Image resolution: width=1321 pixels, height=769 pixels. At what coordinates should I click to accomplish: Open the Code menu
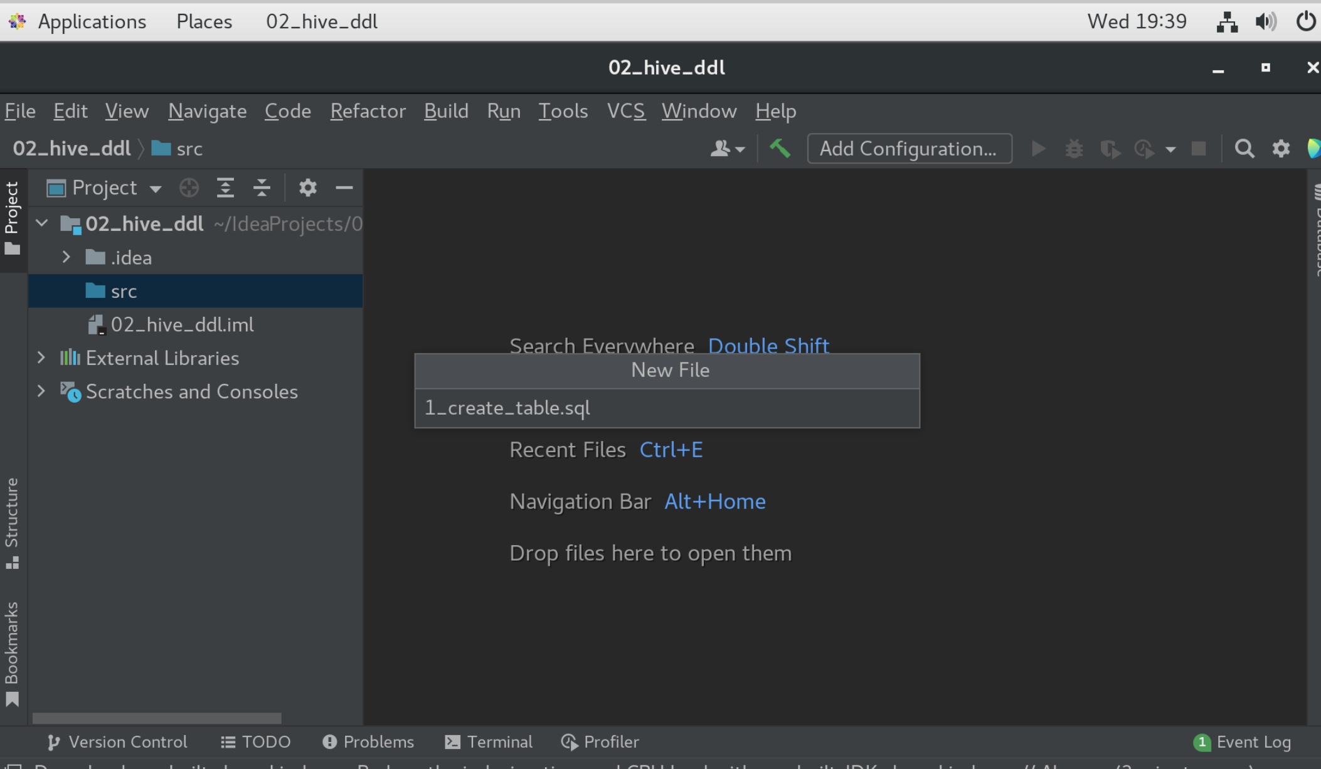[288, 111]
